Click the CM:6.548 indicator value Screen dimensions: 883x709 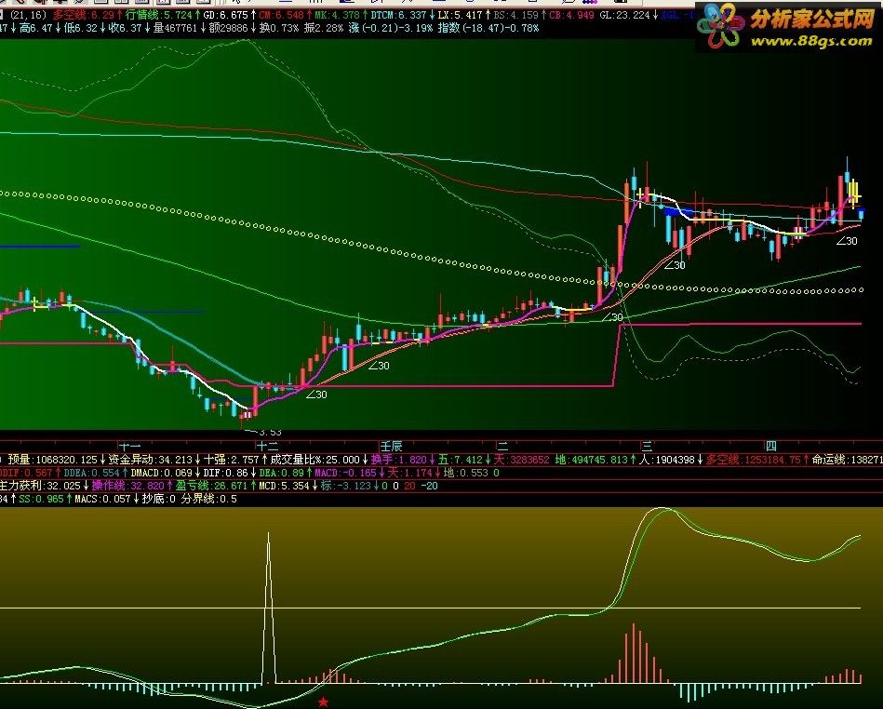click(x=281, y=15)
